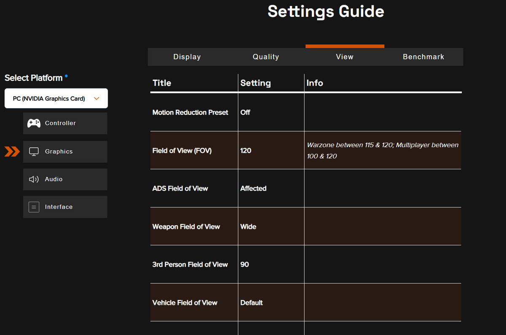This screenshot has height=335, width=506.
Task: Reselect the View tab
Action: (x=345, y=57)
